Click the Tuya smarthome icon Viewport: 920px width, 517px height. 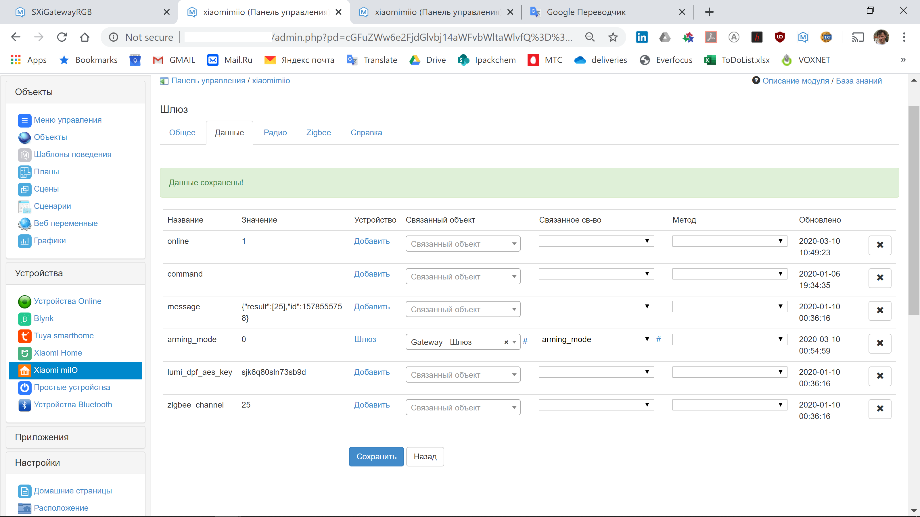24,336
